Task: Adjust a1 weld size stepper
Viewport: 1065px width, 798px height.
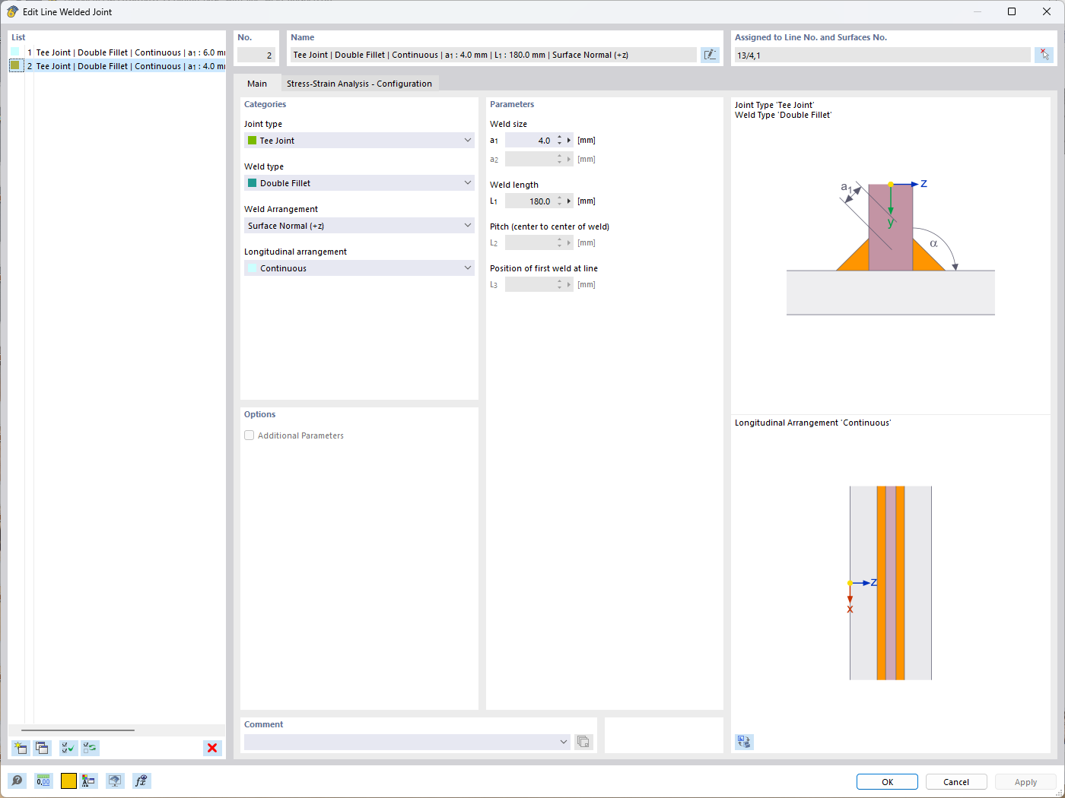Action: pos(559,141)
